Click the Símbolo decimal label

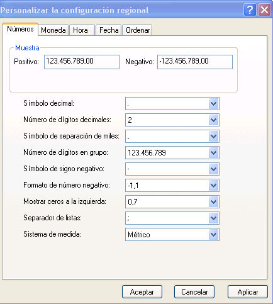pos(48,103)
